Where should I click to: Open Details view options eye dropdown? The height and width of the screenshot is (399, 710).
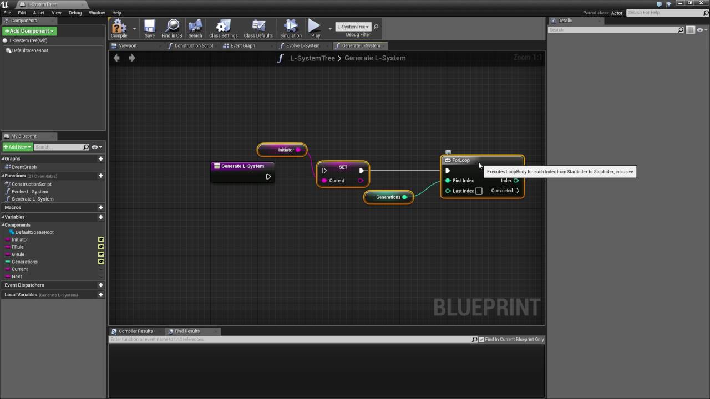[701, 30]
